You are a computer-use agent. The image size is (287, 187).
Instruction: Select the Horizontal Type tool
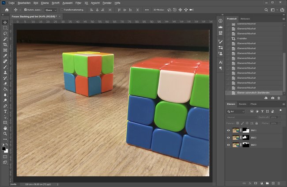coord(5,111)
